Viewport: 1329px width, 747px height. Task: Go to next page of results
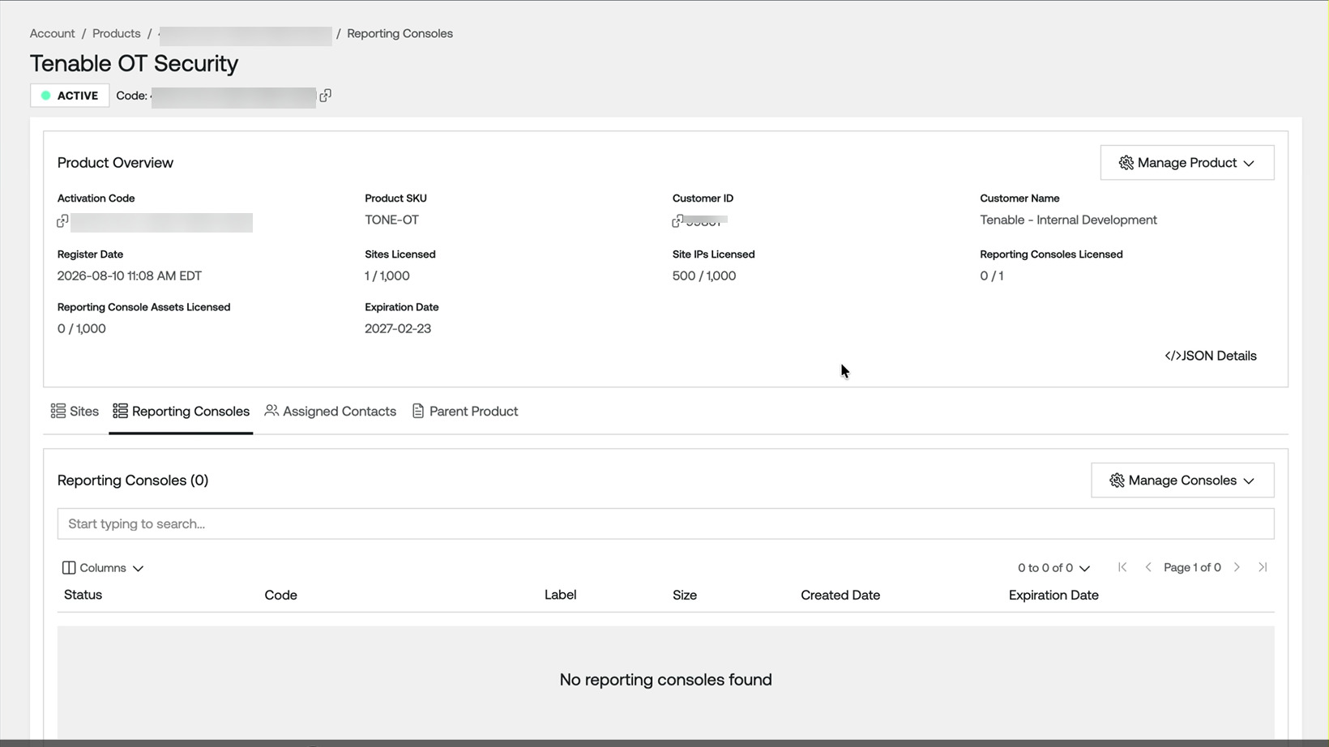click(1237, 567)
